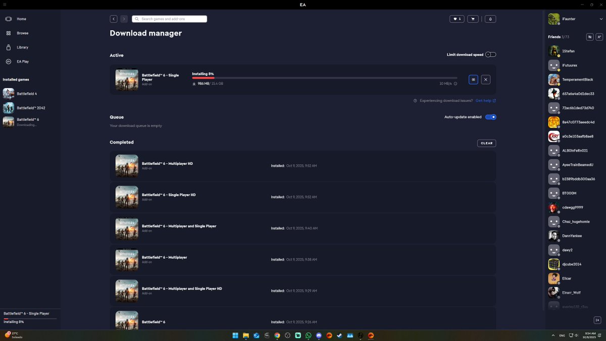This screenshot has width=606, height=341.
Task: Open the Windows Start menu
Action: pyautogui.click(x=235, y=335)
